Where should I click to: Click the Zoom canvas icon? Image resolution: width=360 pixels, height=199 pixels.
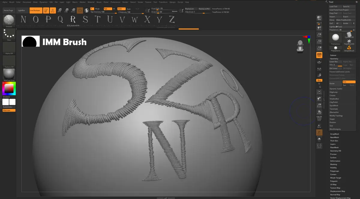[319, 34]
